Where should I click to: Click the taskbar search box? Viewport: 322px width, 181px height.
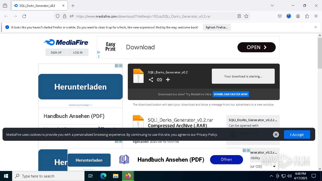(x=48, y=176)
